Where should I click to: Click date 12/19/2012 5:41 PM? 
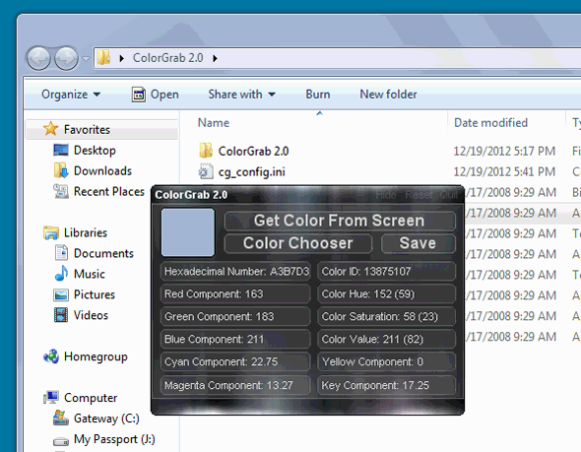point(504,172)
